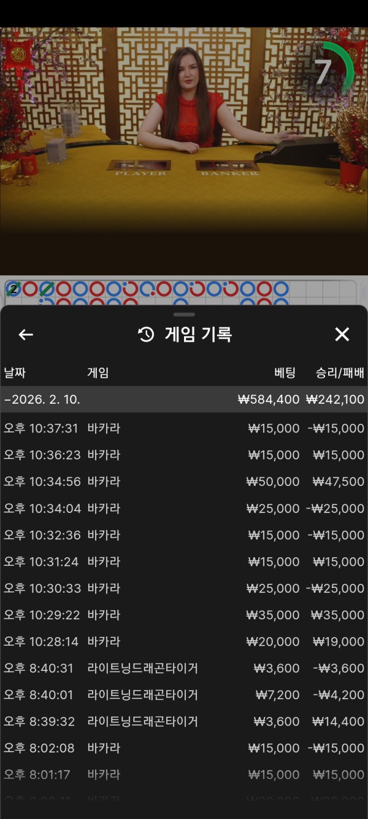
Task: Open the 오후 10:28:14 바카라 record
Action: click(x=184, y=641)
